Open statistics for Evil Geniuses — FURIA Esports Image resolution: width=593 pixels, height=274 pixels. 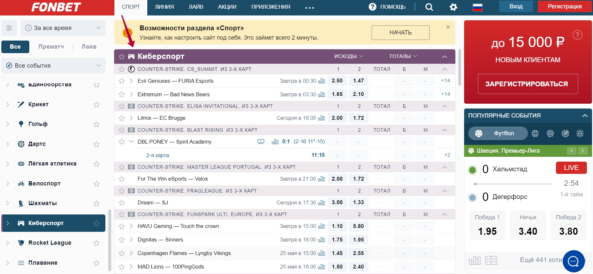(x=321, y=81)
